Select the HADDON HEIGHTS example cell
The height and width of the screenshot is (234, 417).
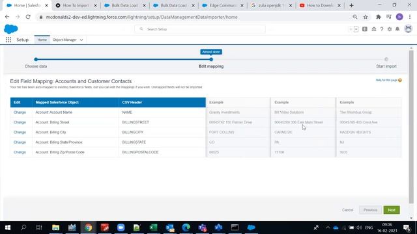click(369, 132)
